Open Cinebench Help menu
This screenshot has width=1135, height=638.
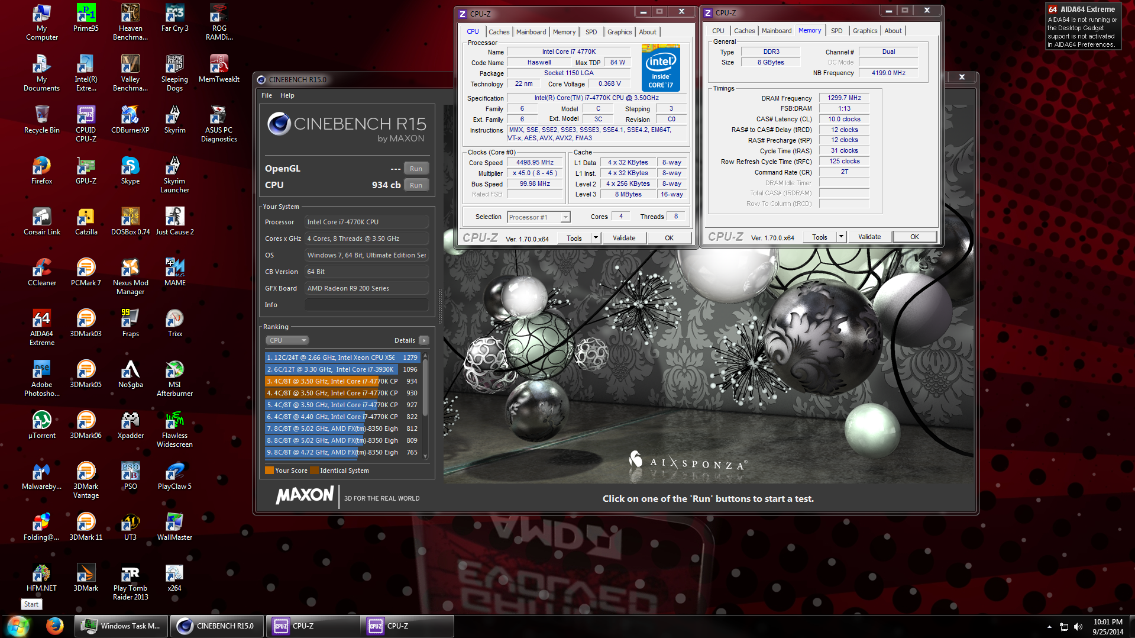(287, 95)
